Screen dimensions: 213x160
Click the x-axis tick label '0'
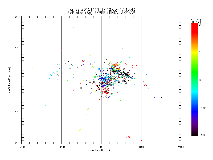coord(101,147)
